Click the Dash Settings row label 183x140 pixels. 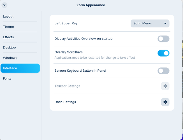[x=65, y=102]
